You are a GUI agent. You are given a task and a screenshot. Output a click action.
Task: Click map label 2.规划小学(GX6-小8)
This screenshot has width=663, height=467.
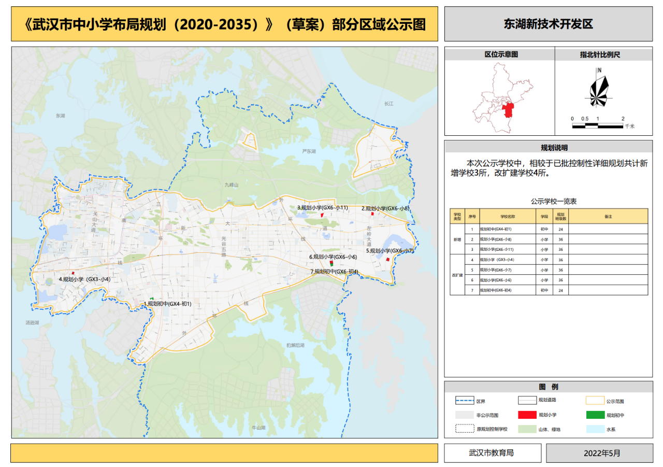tap(385, 208)
